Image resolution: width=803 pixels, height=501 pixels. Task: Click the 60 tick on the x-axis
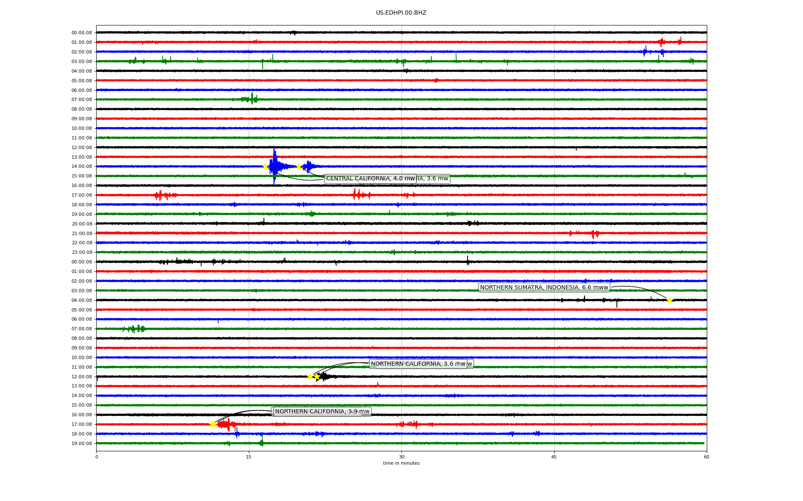706,457
